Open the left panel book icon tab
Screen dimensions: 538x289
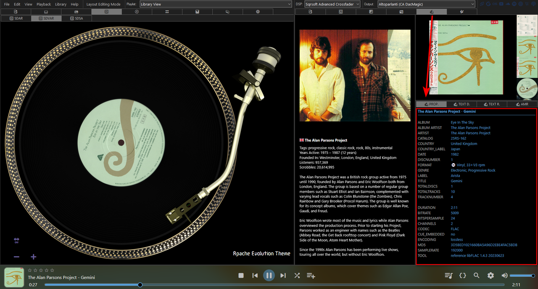pos(46,12)
